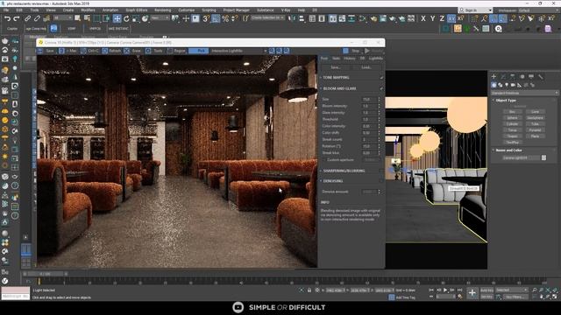The width and height of the screenshot is (561, 315).
Task: Click Refresh in Corona frame buffer toolbar
Action: tap(111, 51)
